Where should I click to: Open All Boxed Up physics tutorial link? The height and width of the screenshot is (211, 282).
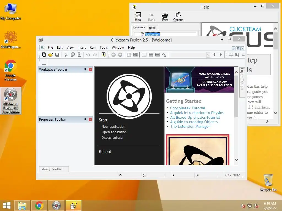pyautogui.click(x=195, y=117)
